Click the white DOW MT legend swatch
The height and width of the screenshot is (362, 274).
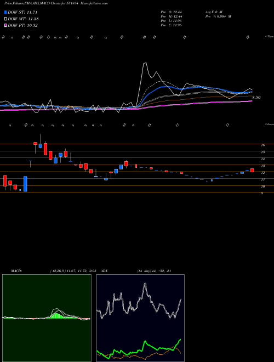click(6, 19)
